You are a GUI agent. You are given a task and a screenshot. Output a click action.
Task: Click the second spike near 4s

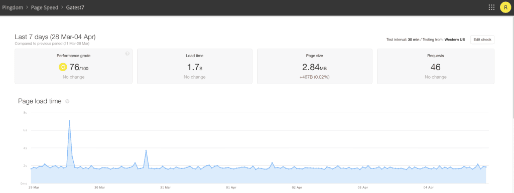[x=146, y=150]
